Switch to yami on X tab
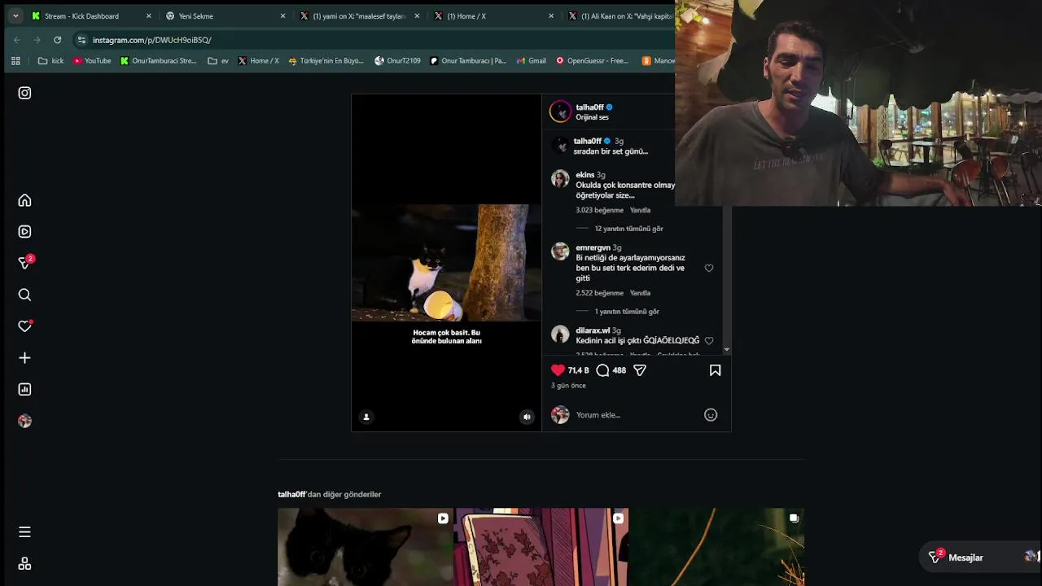1042x586 pixels. (358, 15)
